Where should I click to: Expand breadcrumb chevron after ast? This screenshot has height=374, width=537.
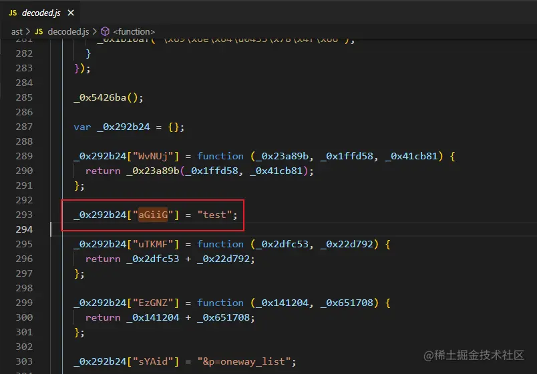pyautogui.click(x=28, y=32)
